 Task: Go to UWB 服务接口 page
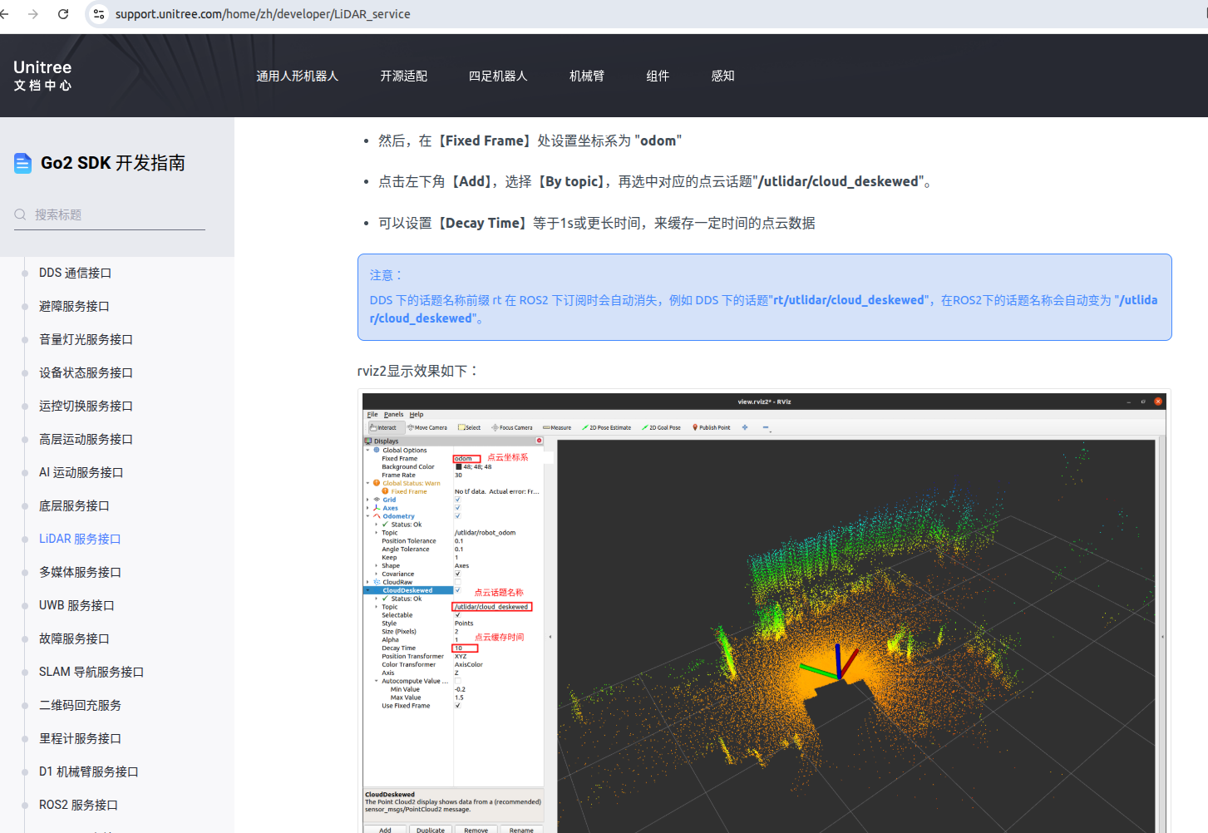pyautogui.click(x=76, y=605)
